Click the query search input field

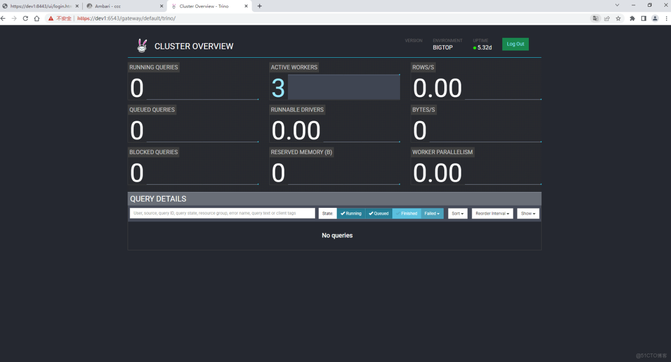[222, 213]
